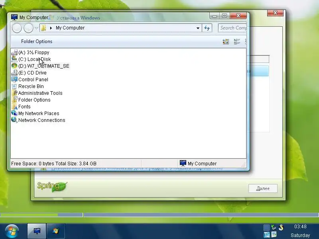Expand the address bar dropdown
This screenshot has width=319, height=239.
198,28
